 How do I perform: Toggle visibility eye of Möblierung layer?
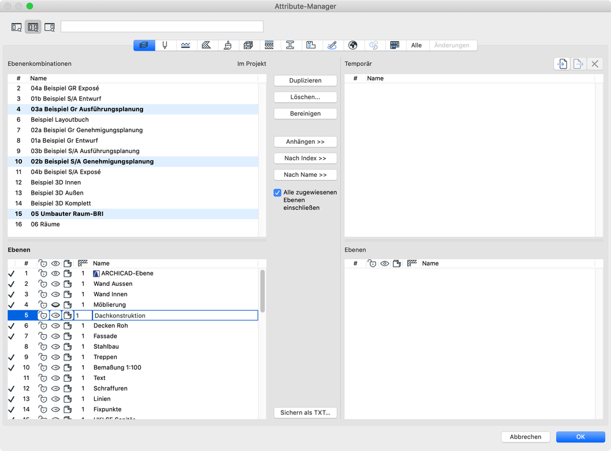pyautogui.click(x=56, y=305)
